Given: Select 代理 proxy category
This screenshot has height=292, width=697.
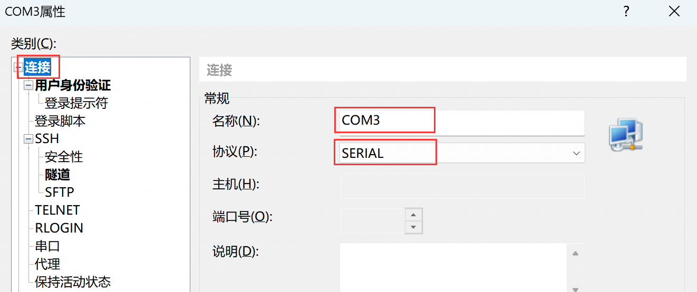Looking at the screenshot, I should 47,264.
